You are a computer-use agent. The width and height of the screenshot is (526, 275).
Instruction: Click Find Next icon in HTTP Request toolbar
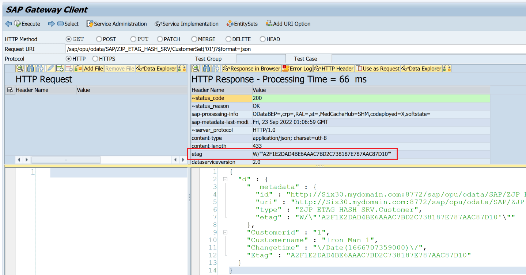(40, 69)
